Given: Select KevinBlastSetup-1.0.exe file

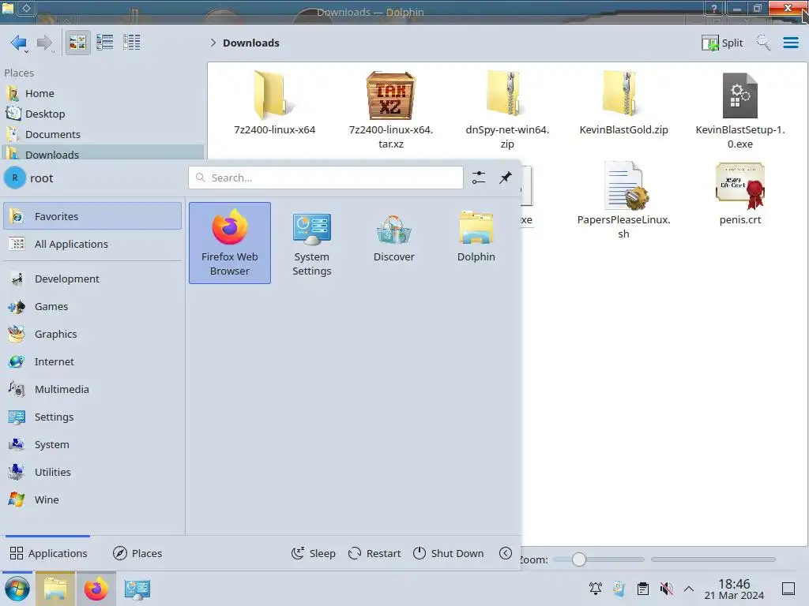Looking at the screenshot, I should pos(739,110).
